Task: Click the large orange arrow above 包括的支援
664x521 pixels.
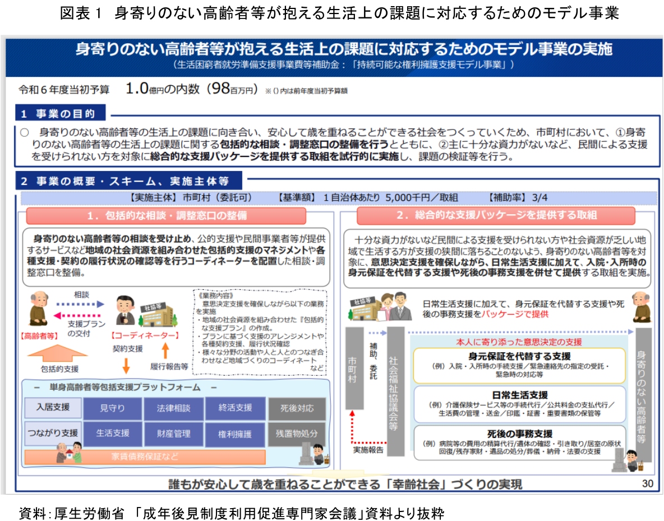Action: 58,352
